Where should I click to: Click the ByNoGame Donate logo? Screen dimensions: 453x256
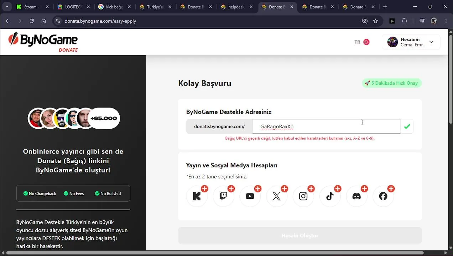point(43,42)
